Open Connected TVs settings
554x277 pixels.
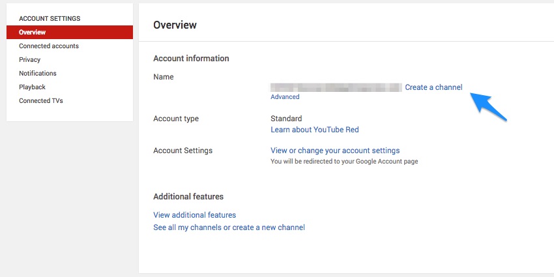(x=41, y=100)
